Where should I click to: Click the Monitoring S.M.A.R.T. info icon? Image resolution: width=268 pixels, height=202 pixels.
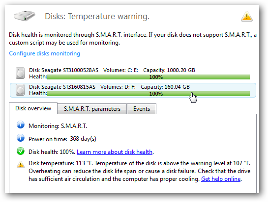pyautogui.click(x=21, y=125)
